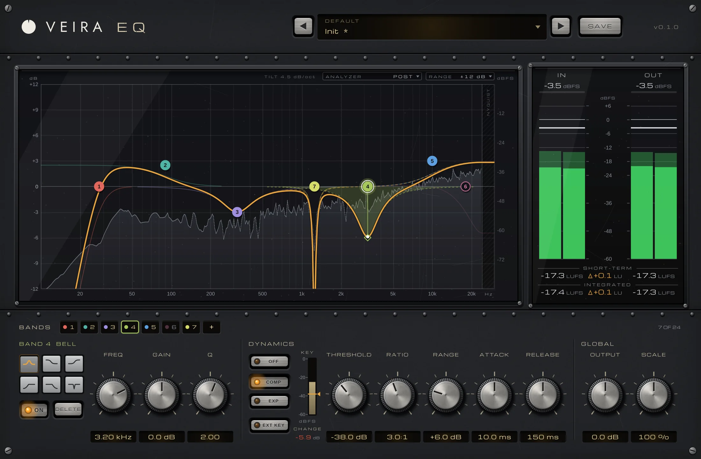
Task: Set dynamics mode to OFF
Action: click(269, 361)
